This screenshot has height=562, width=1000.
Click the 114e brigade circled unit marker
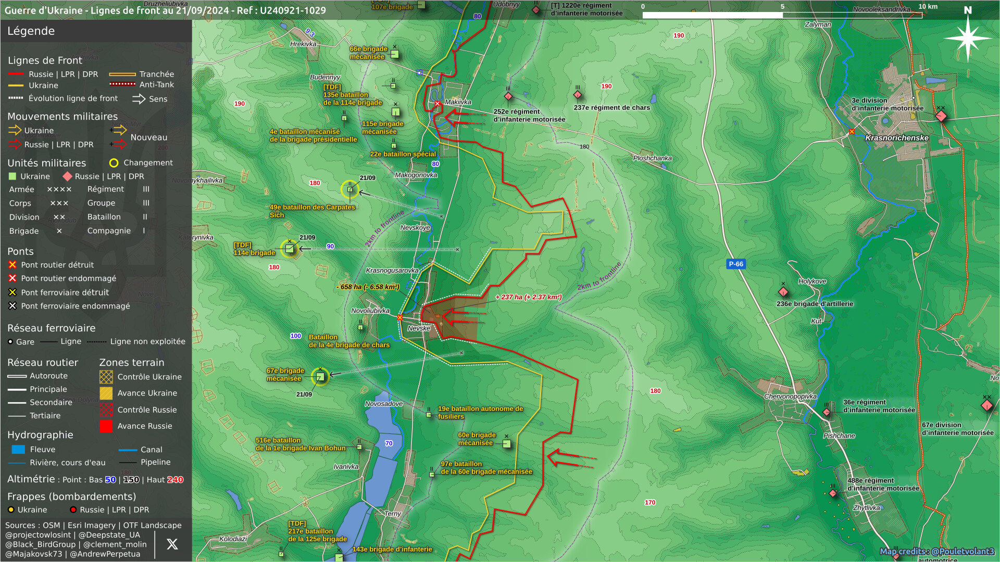[290, 249]
